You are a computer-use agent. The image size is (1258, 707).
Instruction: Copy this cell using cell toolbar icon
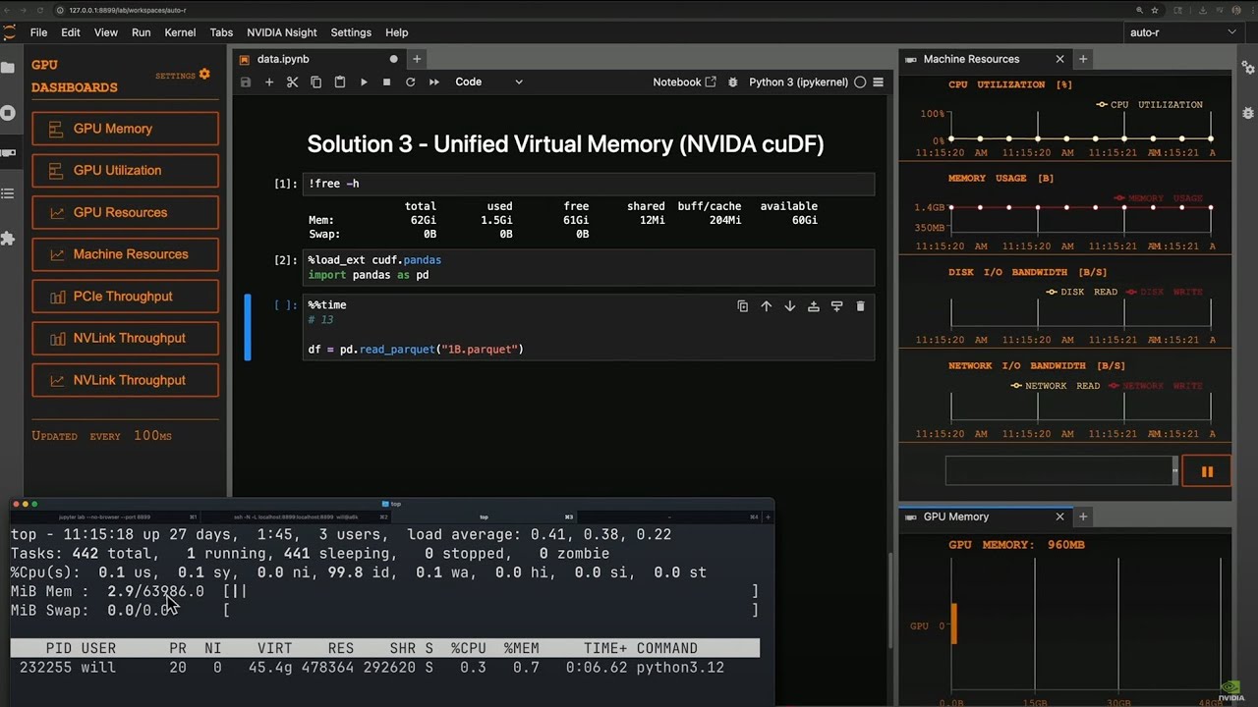(743, 306)
